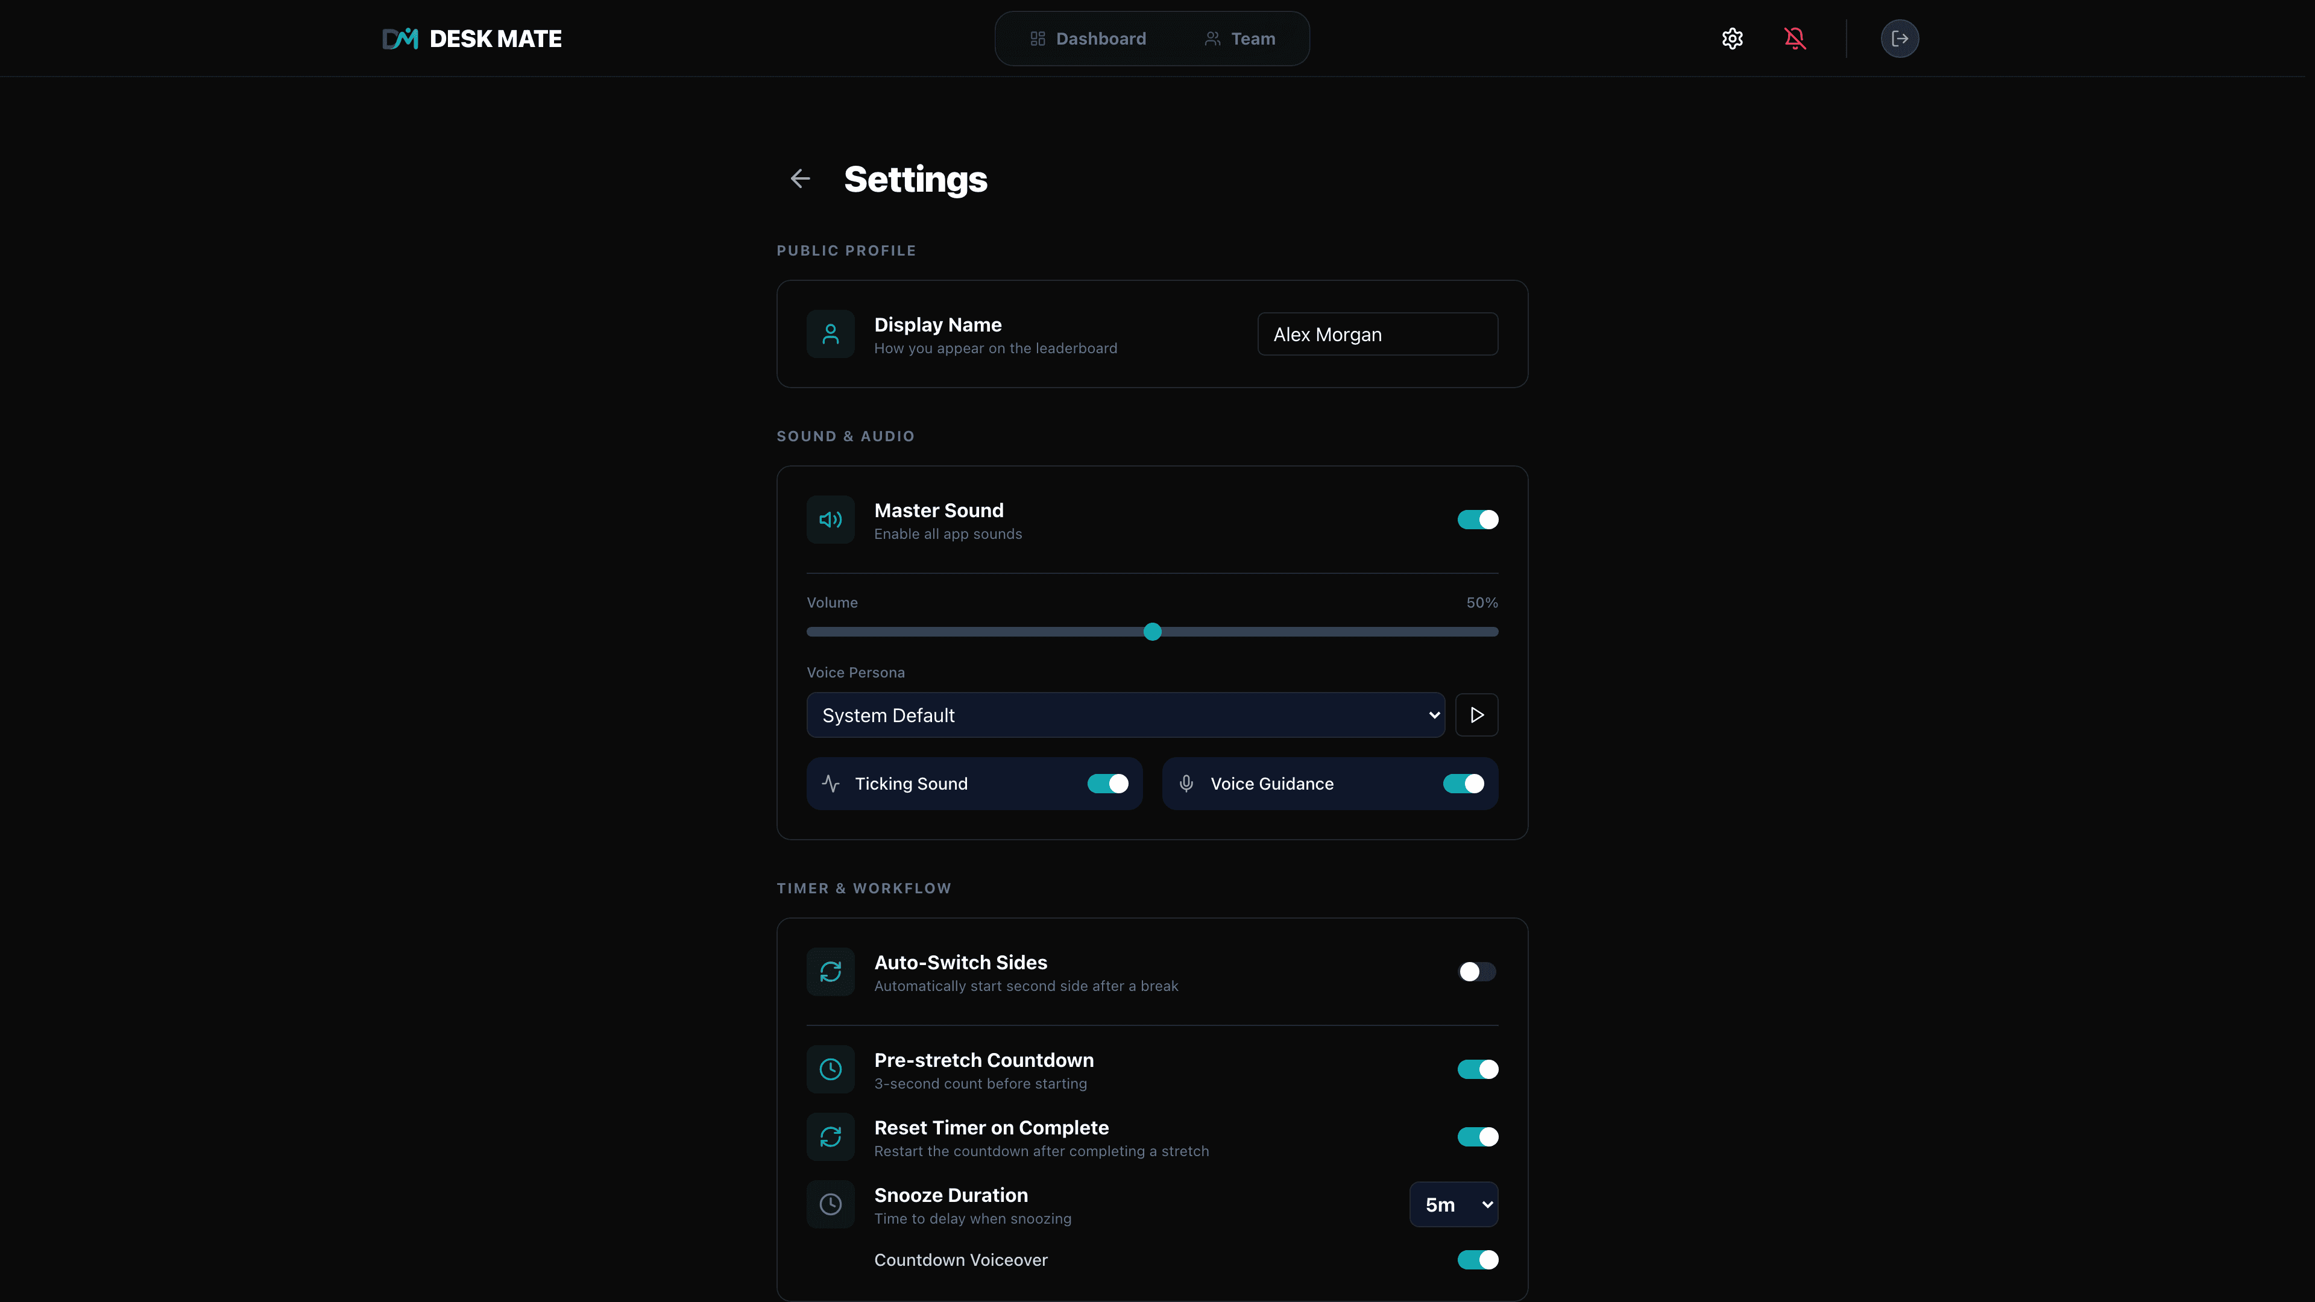Click the Desk Mate logo

click(472, 39)
